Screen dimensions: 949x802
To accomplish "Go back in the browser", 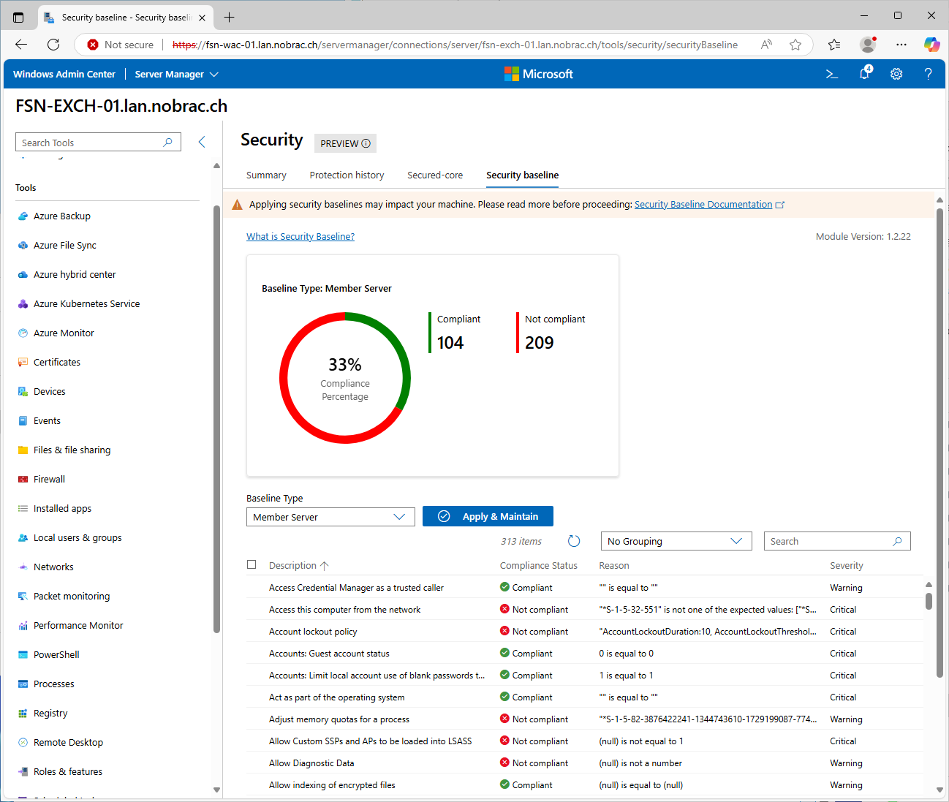I will coord(21,45).
